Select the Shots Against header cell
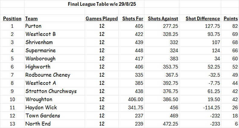This screenshot has height=128, width=239. (x=163, y=19)
